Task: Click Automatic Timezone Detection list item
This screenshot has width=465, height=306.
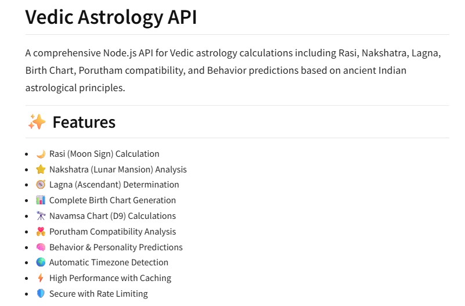Action: (109, 262)
